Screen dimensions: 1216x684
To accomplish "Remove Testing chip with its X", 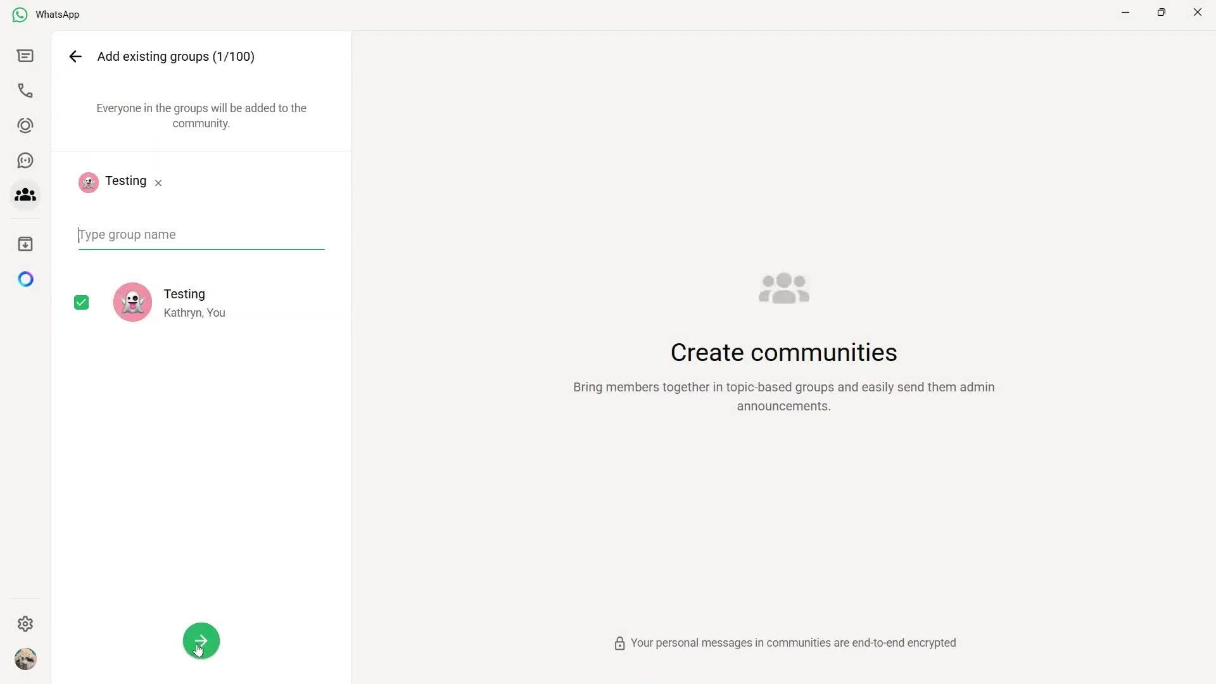I will 158,183.
